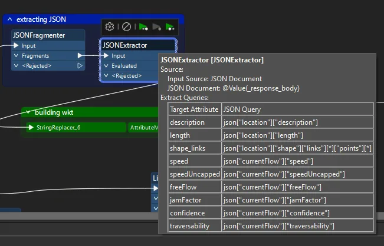Image resolution: width=384 pixels, height=246 pixels.
Task: Click input port arrow of partially hidden Li transformer
Action: (x=156, y=188)
